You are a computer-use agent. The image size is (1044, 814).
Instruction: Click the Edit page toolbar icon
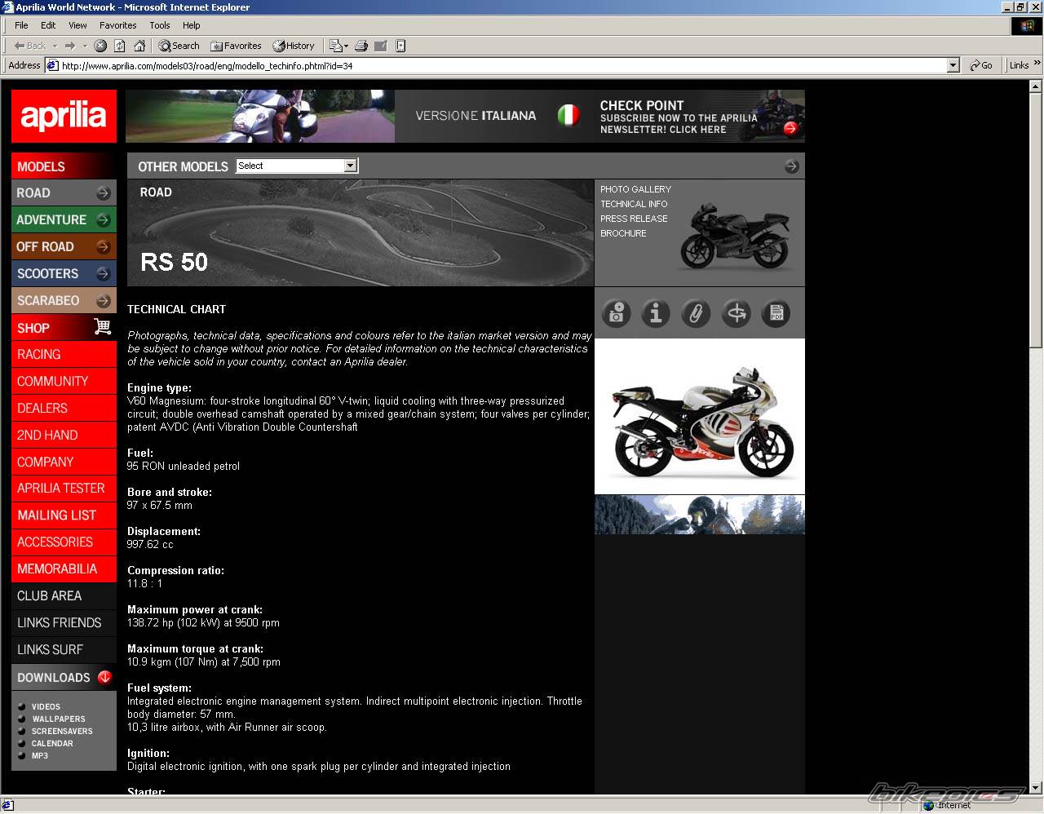(x=381, y=46)
